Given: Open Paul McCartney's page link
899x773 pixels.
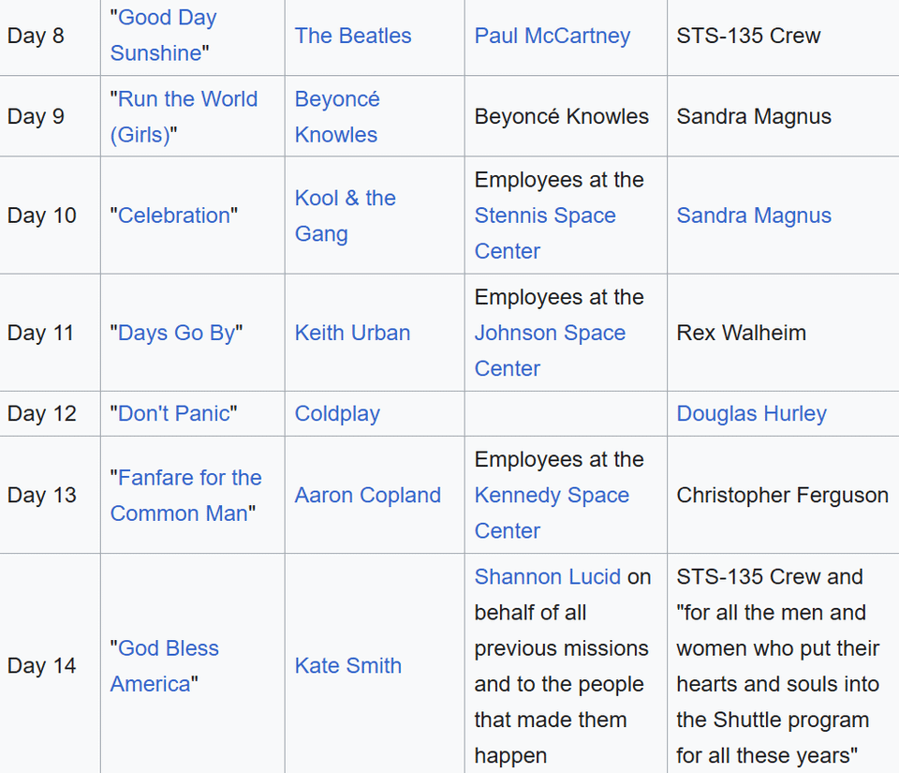Looking at the screenshot, I should (x=552, y=36).
